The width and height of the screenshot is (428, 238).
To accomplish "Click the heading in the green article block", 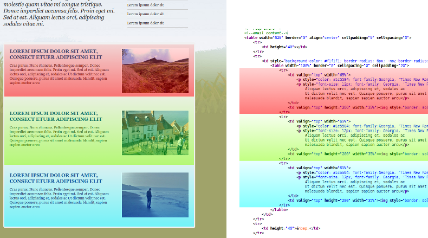I will click(x=56, y=116).
